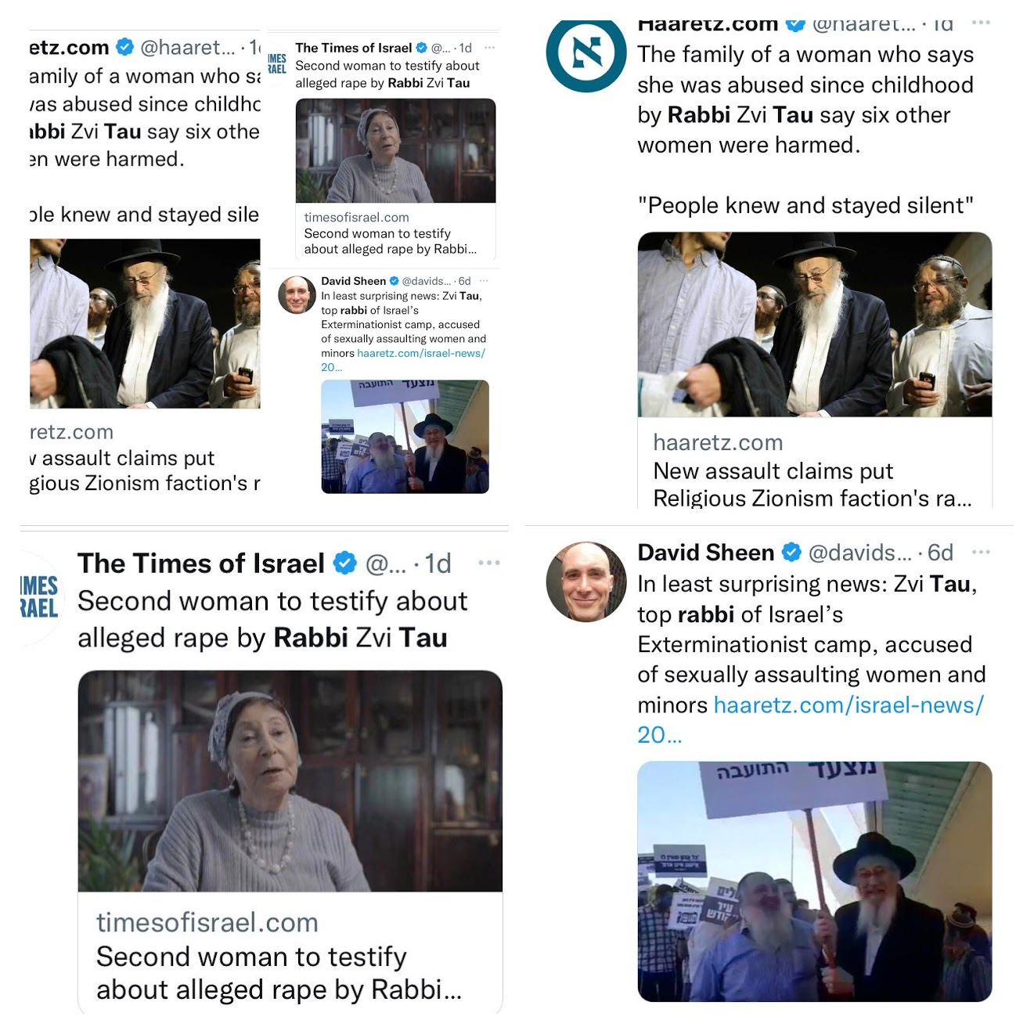
Task: Click verified badge next to etz.com
Action: click(124, 47)
